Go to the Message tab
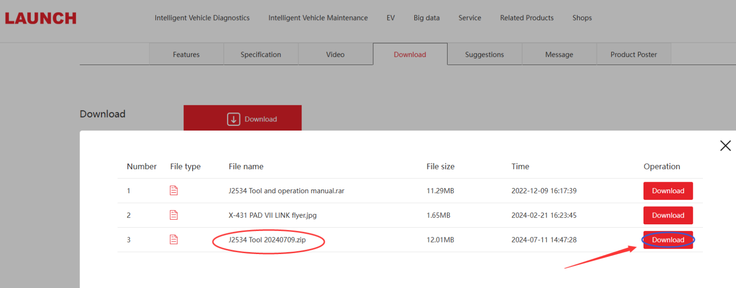Image resolution: width=736 pixels, height=288 pixels. pos(559,55)
